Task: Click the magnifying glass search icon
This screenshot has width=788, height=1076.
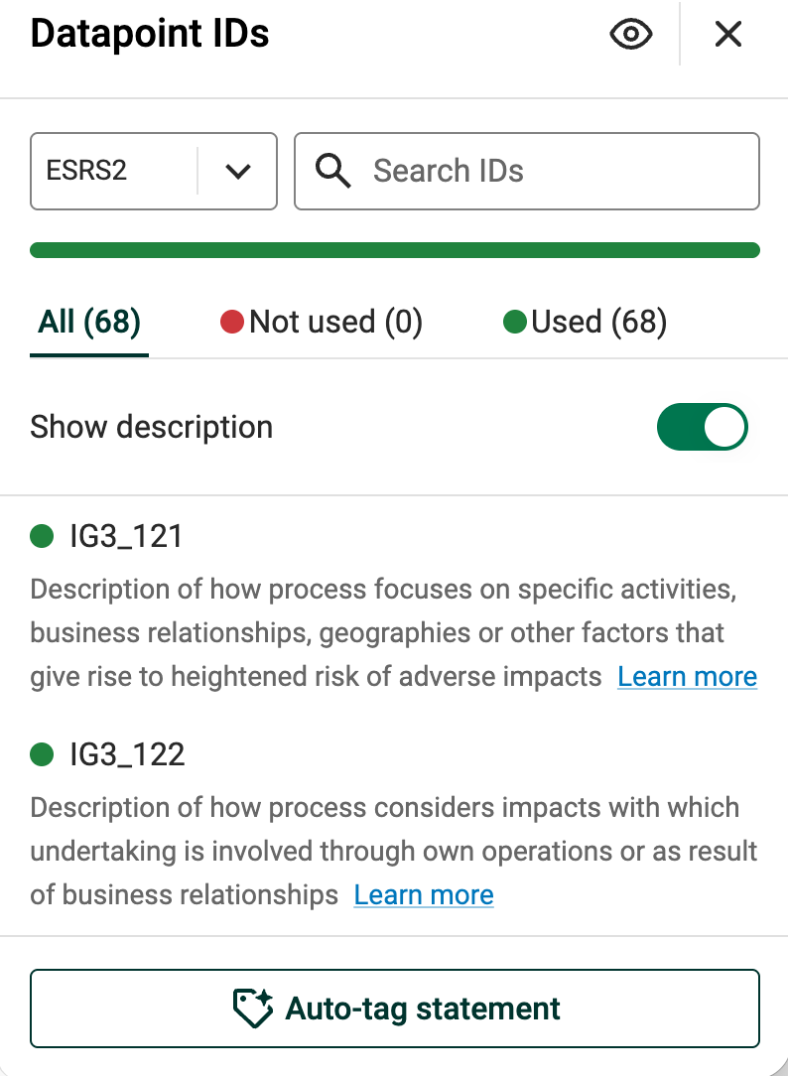Action: tap(333, 171)
